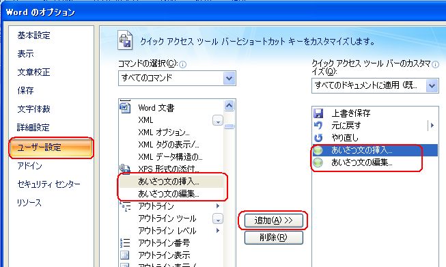
Task: Click the command list scroll up arrow
Action: pos(229,106)
